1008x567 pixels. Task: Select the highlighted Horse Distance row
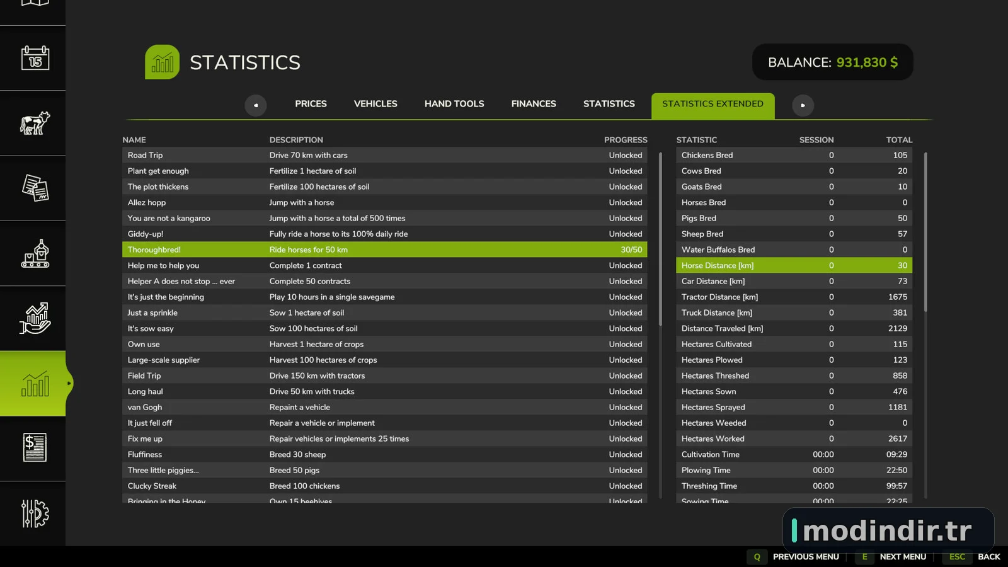(x=794, y=265)
